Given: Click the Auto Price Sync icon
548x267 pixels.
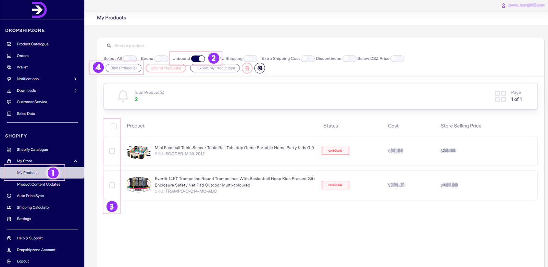Looking at the screenshot, I should (x=9, y=196).
